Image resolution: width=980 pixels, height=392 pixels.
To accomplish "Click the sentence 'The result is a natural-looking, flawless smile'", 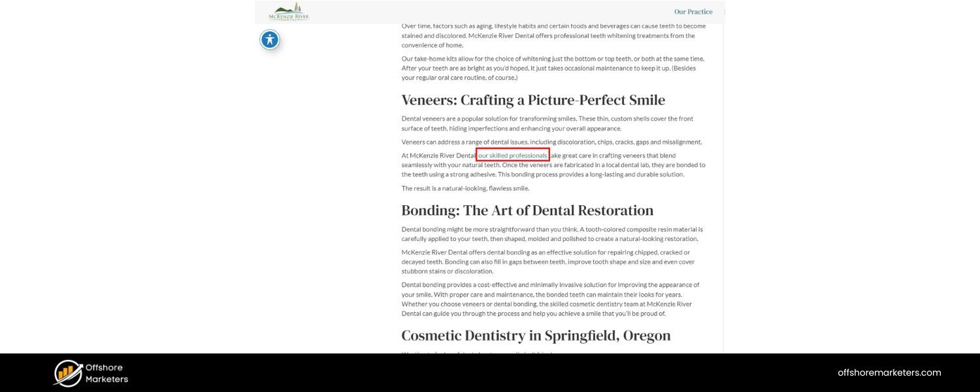I will coord(465,188).
